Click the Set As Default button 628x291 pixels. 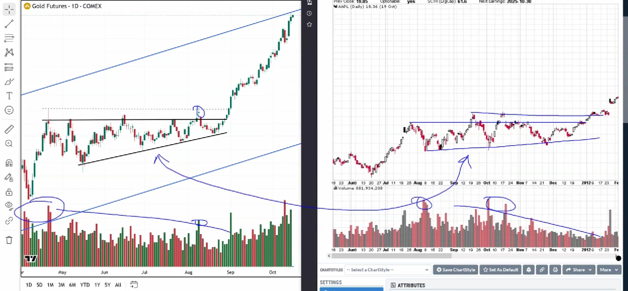(x=500, y=270)
